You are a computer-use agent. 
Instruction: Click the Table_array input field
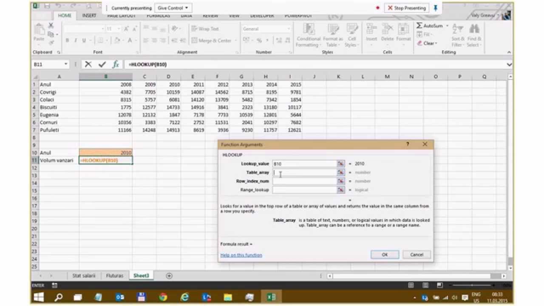[305, 172]
